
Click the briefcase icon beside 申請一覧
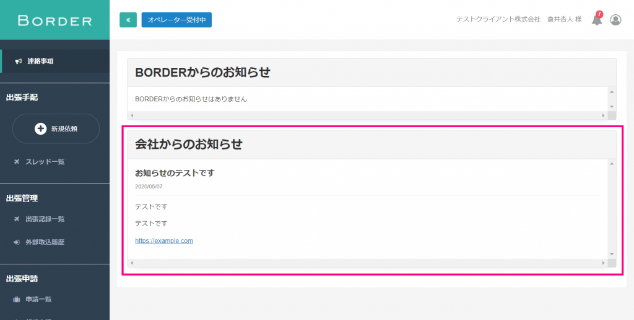pos(17,300)
